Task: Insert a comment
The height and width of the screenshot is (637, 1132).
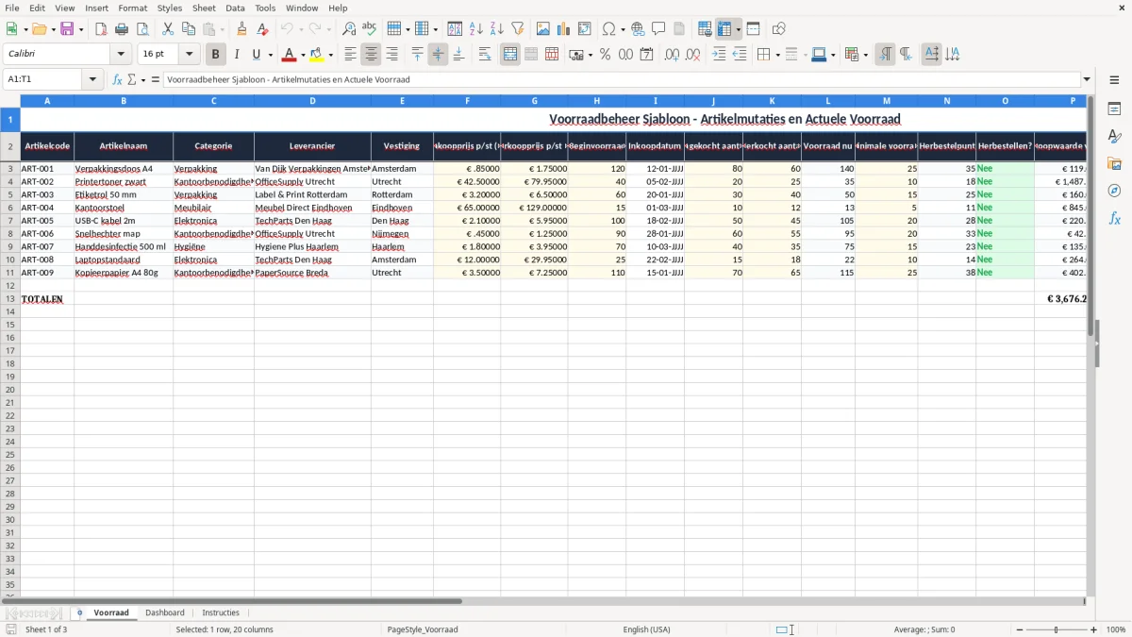Action: [x=658, y=29]
